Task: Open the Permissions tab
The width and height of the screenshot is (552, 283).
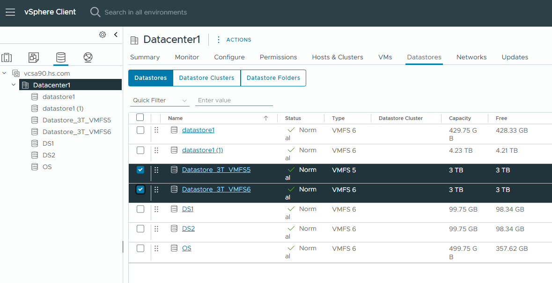Action: (x=279, y=57)
